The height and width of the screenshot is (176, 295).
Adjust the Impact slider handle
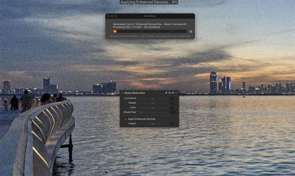pos(153,124)
